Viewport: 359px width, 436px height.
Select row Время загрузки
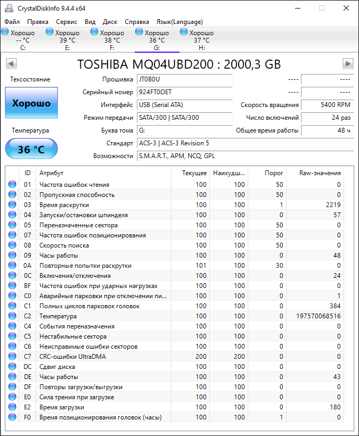tap(175, 407)
